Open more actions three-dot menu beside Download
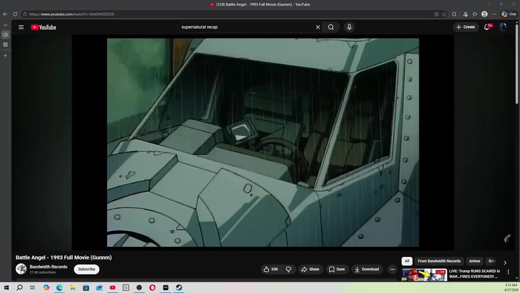This screenshot has width=520, height=293. point(392,269)
